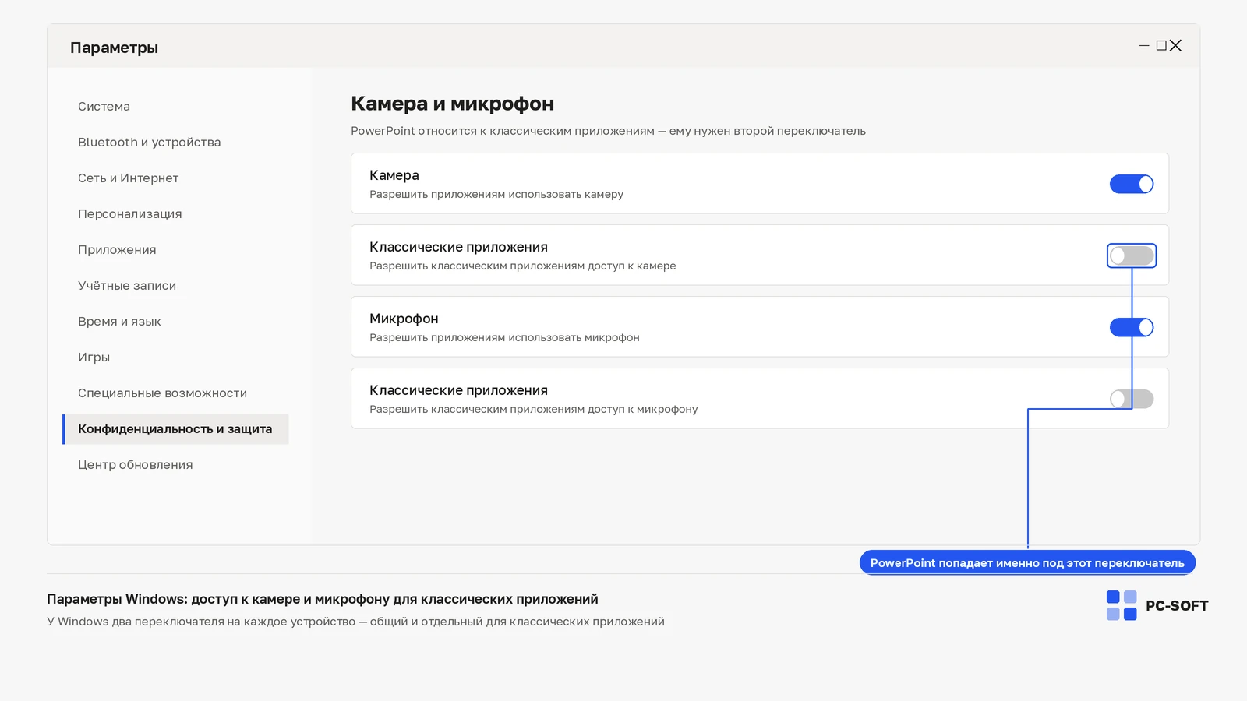Image resolution: width=1247 pixels, height=701 pixels.
Task: Maximize the Параметры window
Action: [1161, 46]
